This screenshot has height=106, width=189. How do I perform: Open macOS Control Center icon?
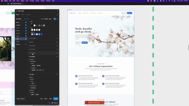click(175, 1)
